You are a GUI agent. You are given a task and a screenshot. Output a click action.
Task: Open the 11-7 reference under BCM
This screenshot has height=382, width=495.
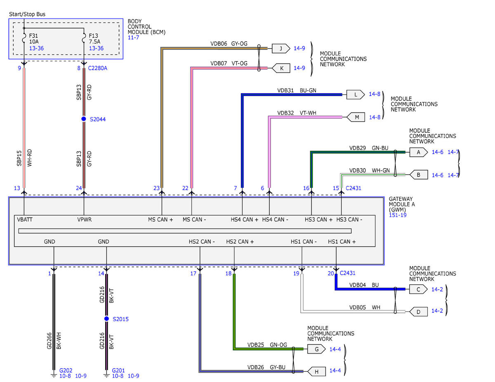tap(133, 37)
